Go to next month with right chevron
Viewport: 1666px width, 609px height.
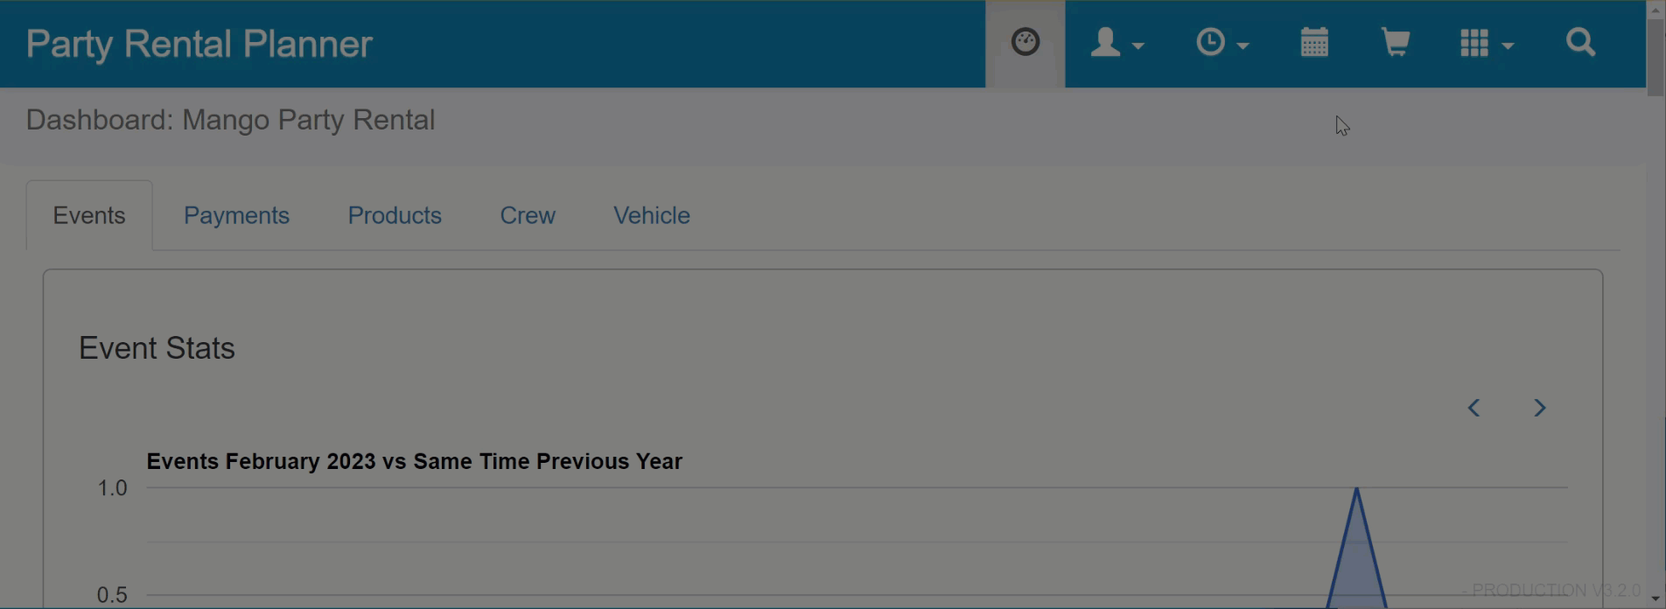coord(1540,408)
